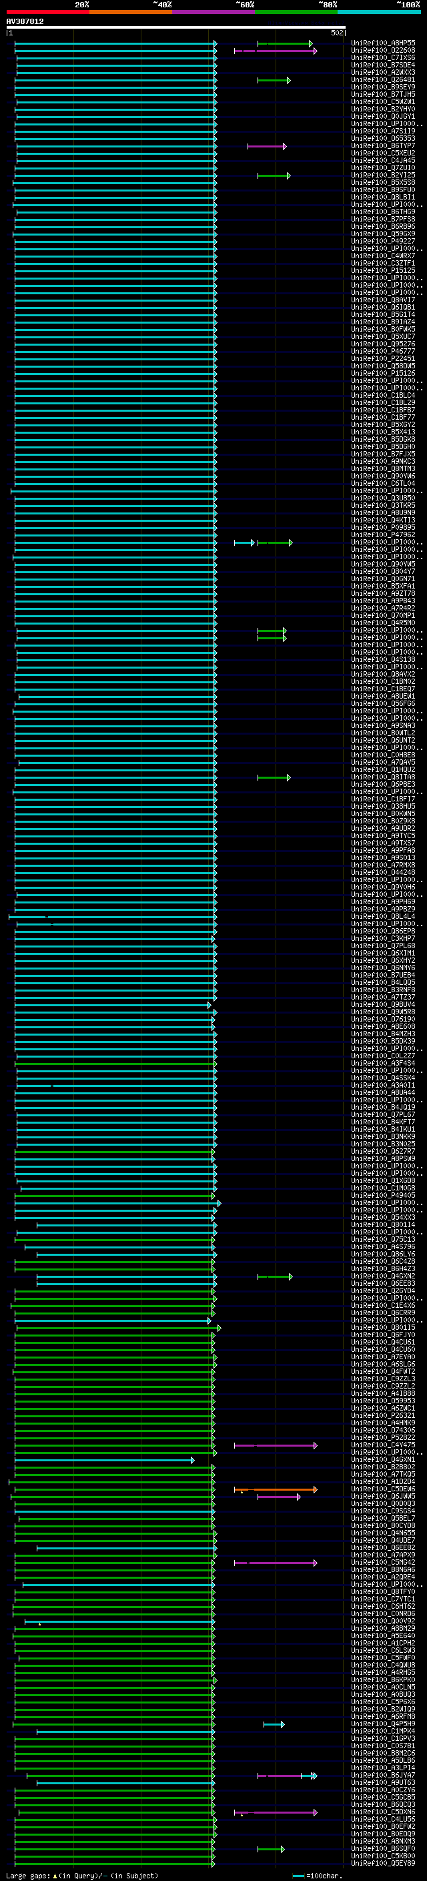Open hit UniRef100_O22608
This screenshot has width=427, height=1881.
(382, 51)
